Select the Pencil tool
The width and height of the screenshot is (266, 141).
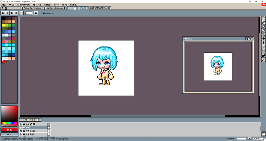click(x=263, y=22)
